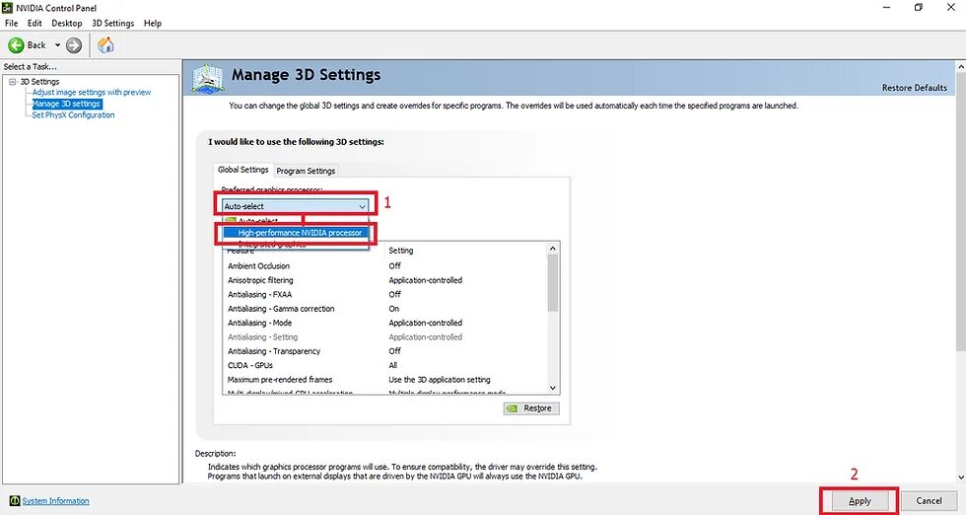Click the Forward arrow icon
The height and width of the screenshot is (515, 966).
click(74, 45)
